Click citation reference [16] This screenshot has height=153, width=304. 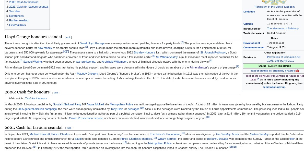click(x=235, y=147)
